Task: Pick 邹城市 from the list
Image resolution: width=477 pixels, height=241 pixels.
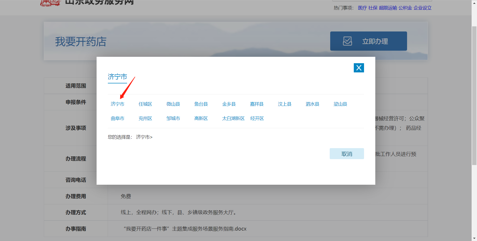Action: click(x=173, y=118)
